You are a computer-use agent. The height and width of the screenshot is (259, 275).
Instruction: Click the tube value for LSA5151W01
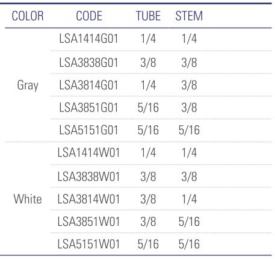[148, 244]
